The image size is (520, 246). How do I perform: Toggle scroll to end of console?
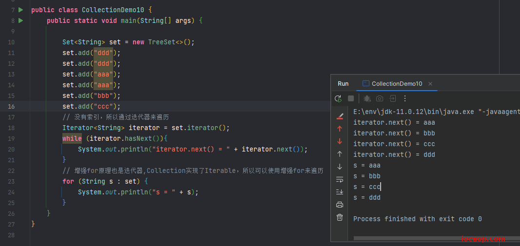pyautogui.click(x=340, y=191)
